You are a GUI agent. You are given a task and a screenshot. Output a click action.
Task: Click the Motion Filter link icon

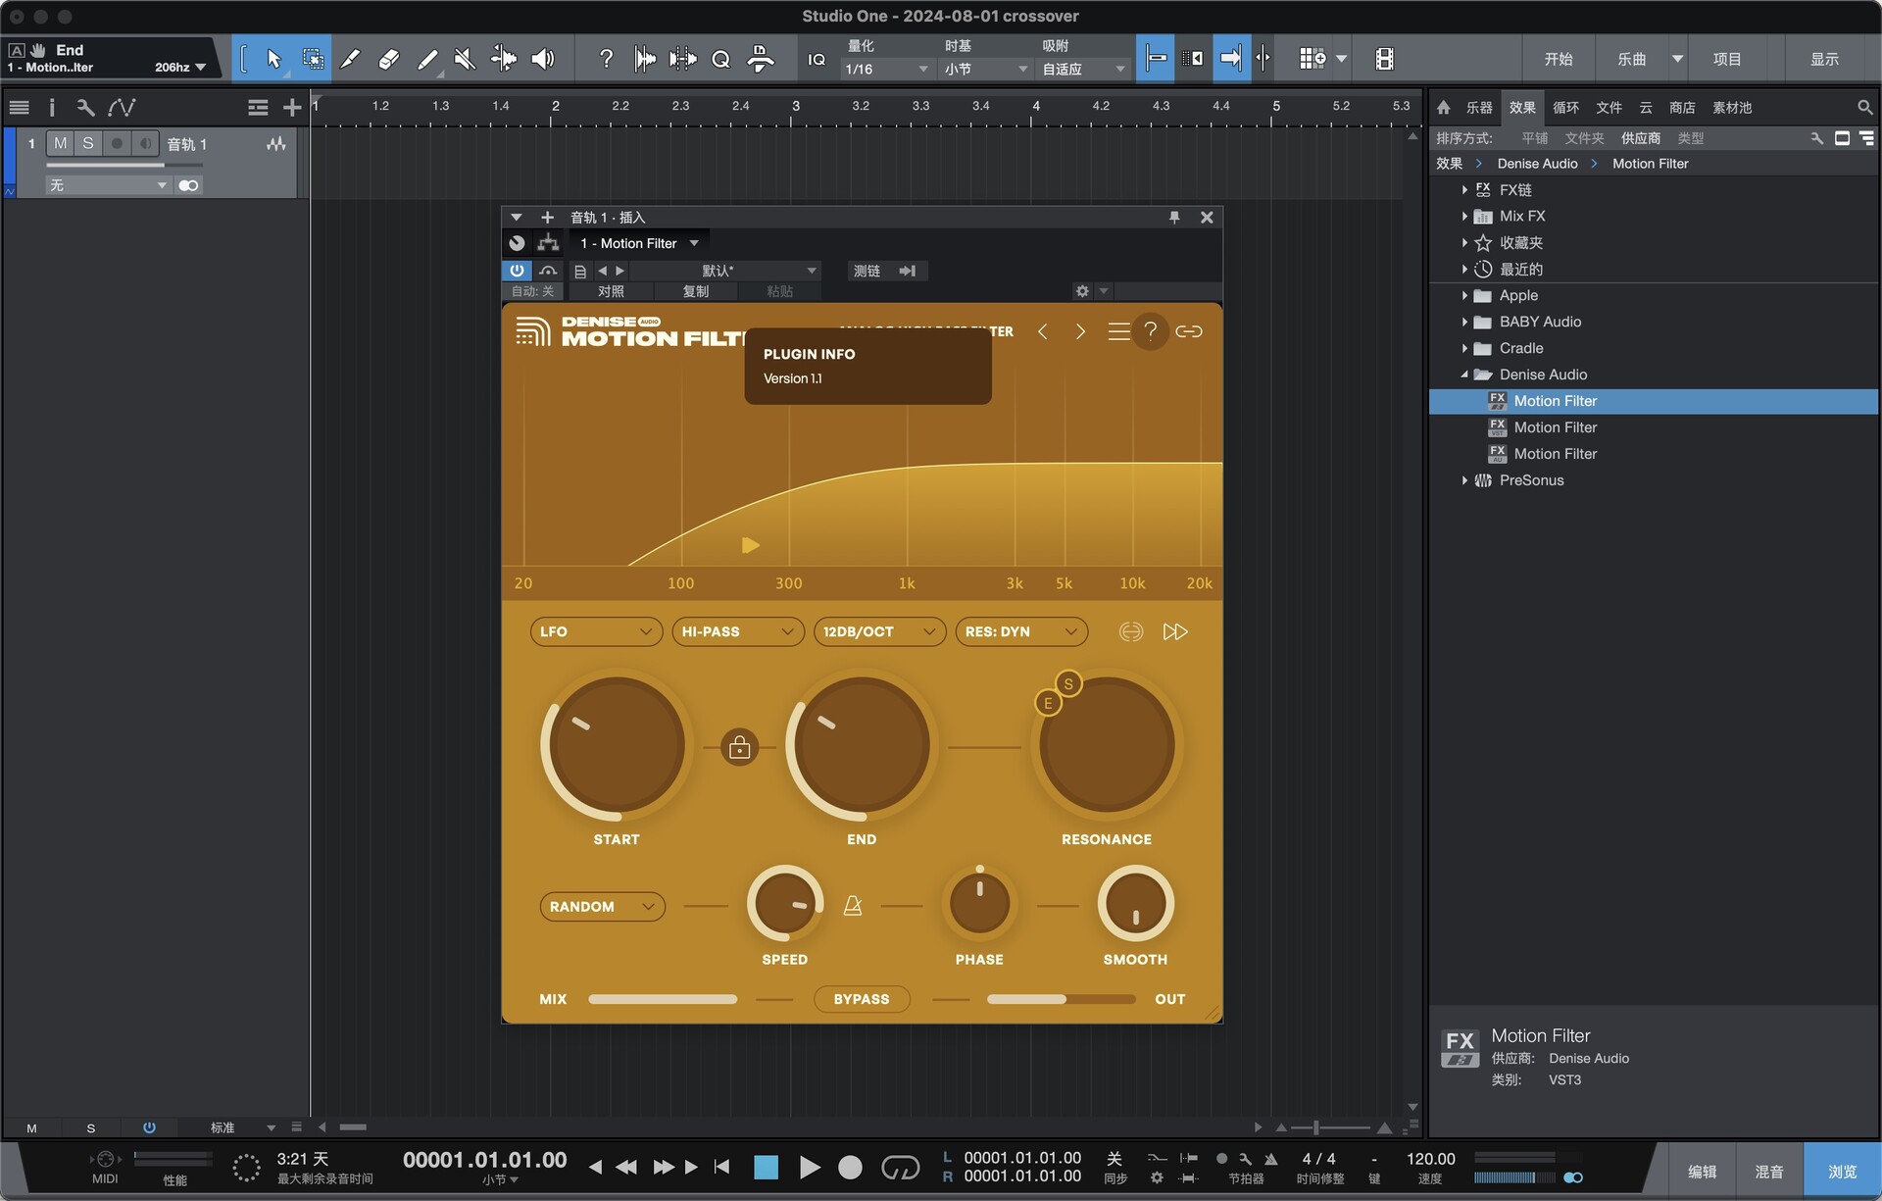[x=1188, y=331]
